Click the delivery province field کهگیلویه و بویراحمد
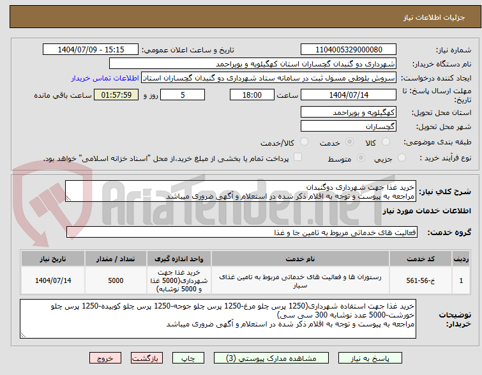 pos(349,112)
